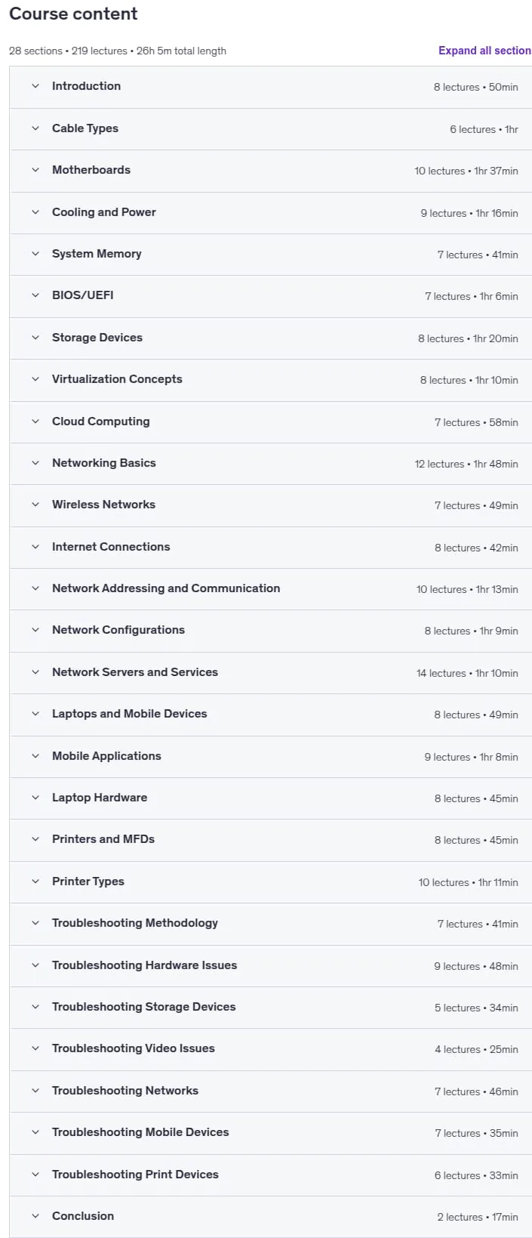Click the chevron arrow beside Motherboards
Viewport: 532px width, 1238px height.
click(x=35, y=170)
